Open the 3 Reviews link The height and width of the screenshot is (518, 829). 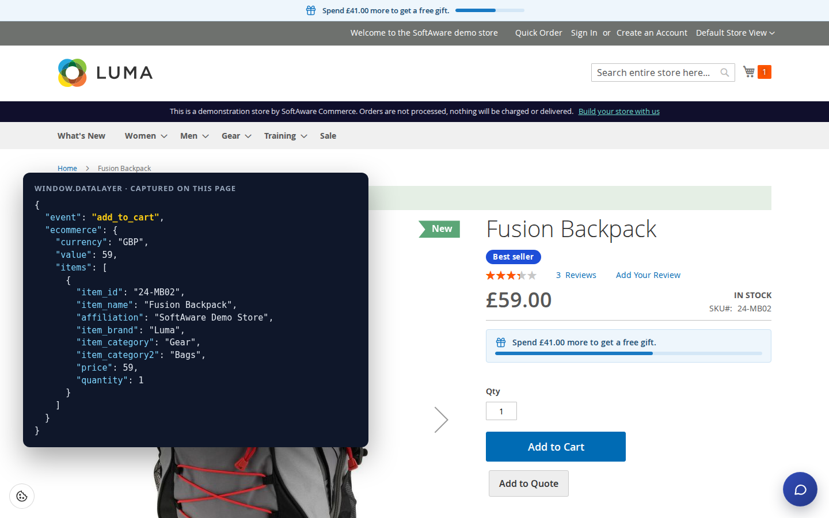pyautogui.click(x=576, y=275)
